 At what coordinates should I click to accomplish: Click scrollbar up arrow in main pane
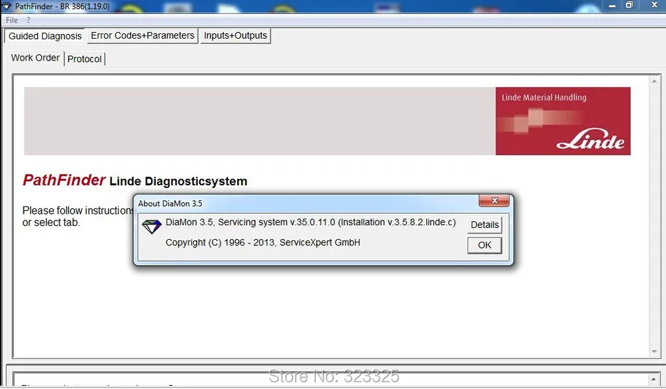(x=654, y=81)
